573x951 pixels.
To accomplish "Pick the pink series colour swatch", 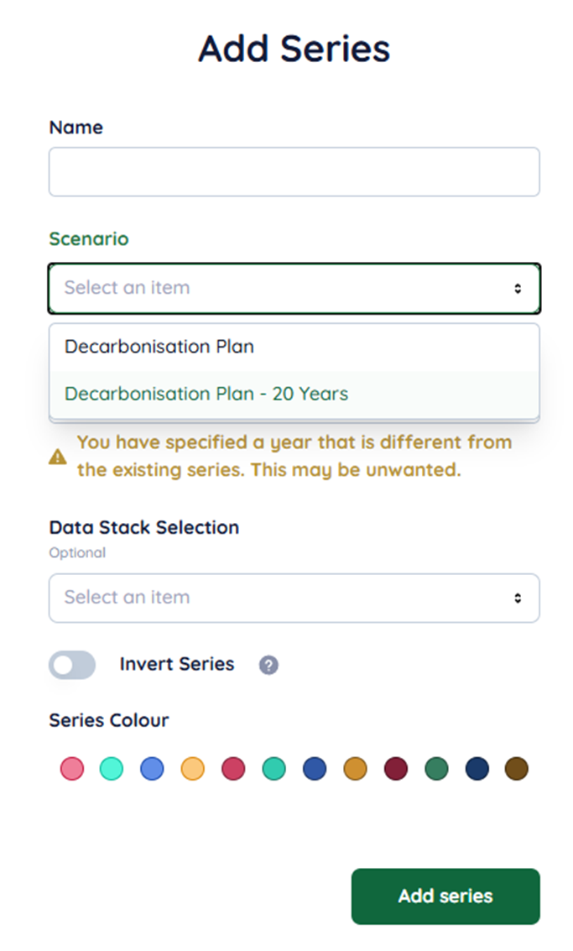I will [72, 769].
